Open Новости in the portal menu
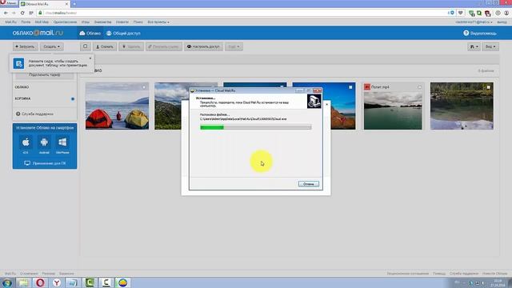 pyautogui.click(x=122, y=22)
